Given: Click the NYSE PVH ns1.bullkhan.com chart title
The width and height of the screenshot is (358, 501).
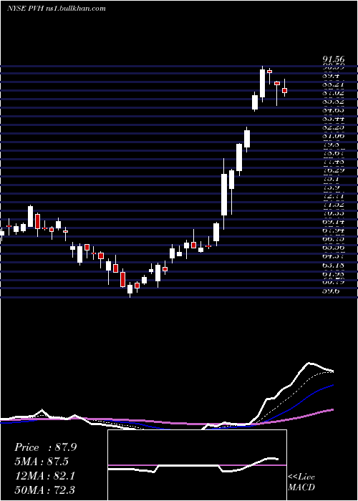Looking at the screenshot, I should click(x=57, y=9).
